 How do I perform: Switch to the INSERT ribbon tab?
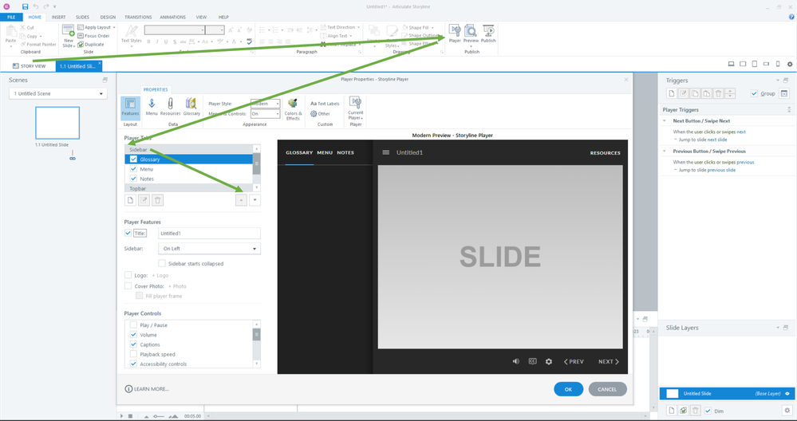(x=58, y=17)
